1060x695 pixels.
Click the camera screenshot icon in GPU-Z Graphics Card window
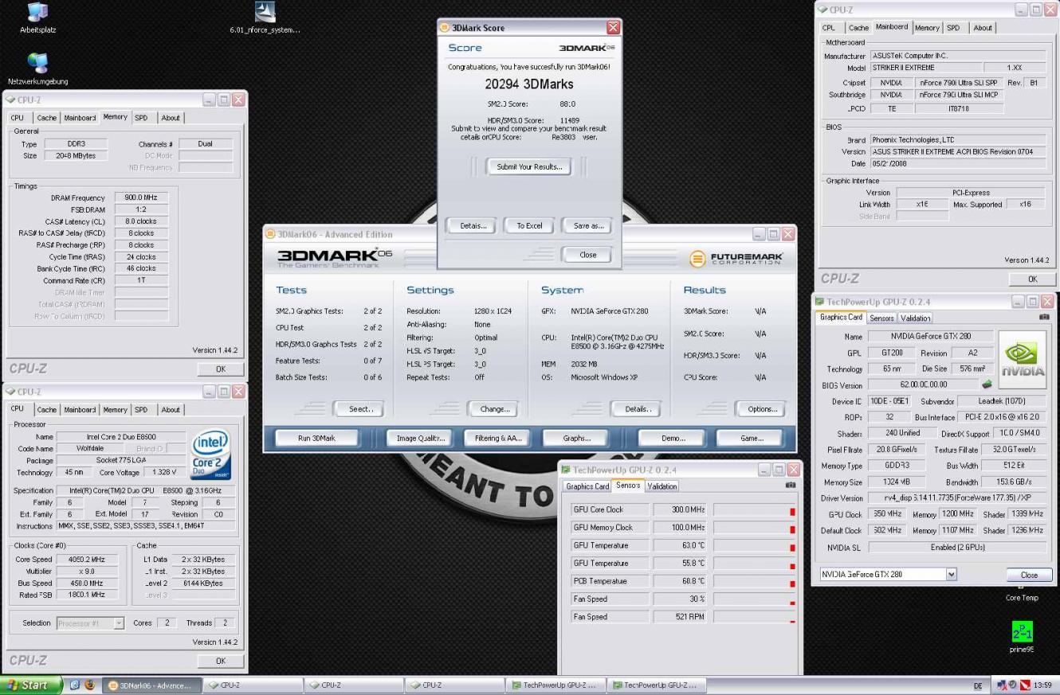[1044, 317]
